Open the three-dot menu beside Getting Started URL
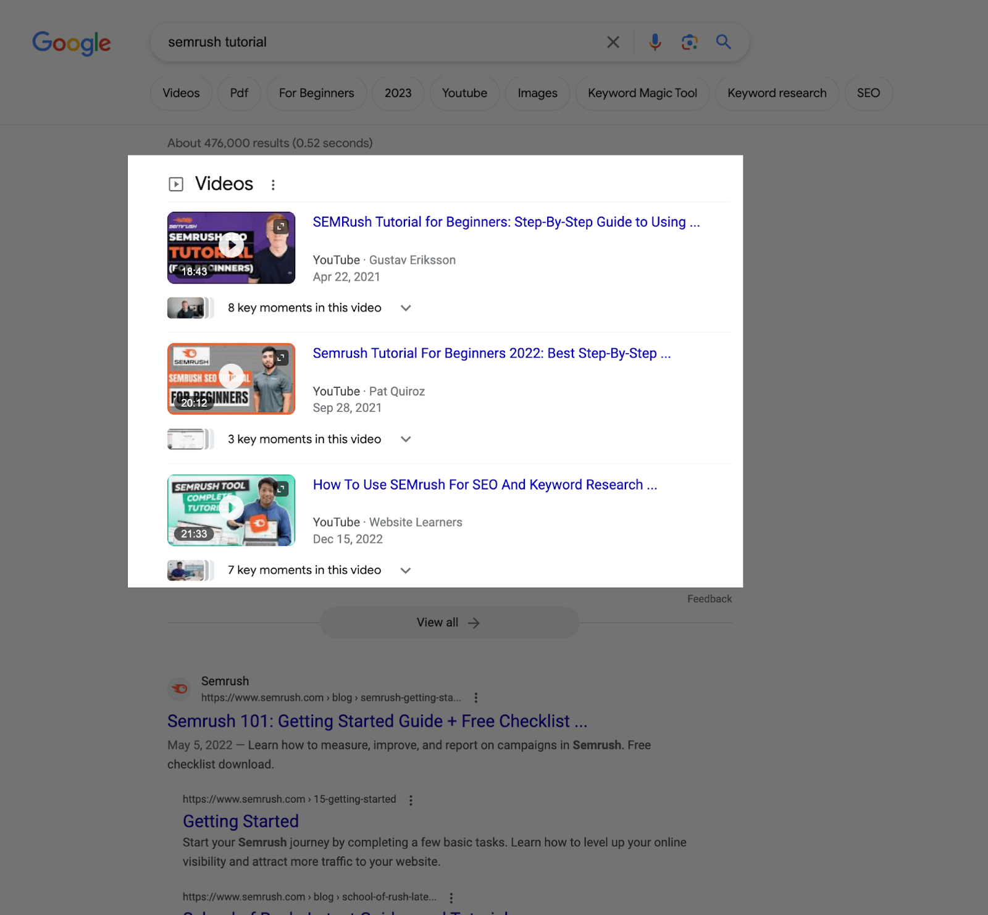Screen dimensions: 988x915 click(x=411, y=799)
